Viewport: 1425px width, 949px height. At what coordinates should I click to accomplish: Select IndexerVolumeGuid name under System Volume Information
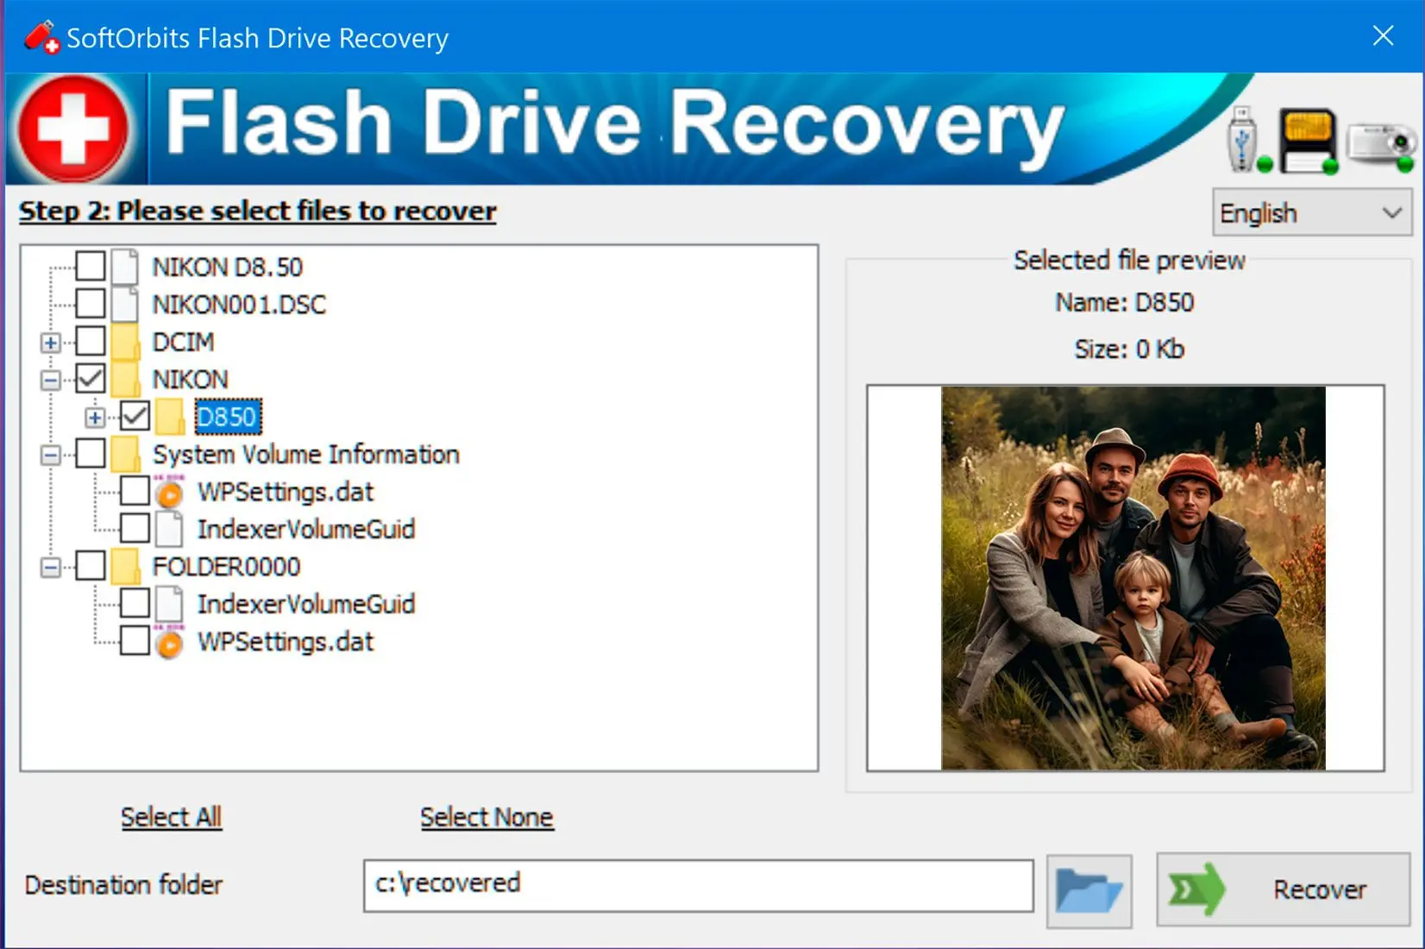click(x=306, y=529)
